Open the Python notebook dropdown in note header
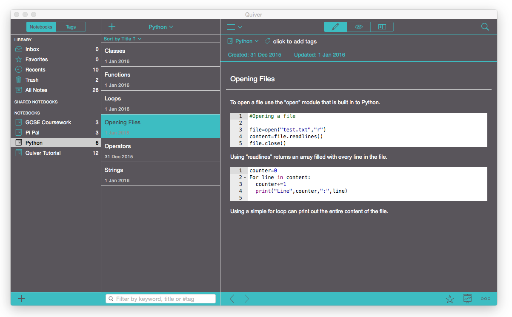This screenshot has height=317, width=512. [x=243, y=41]
